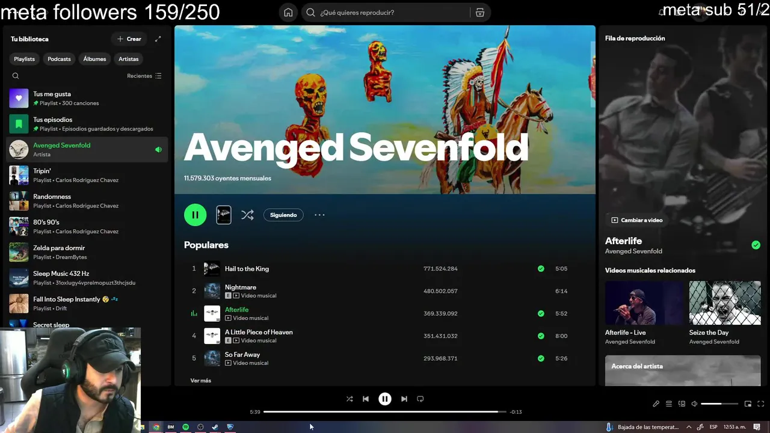Expand the library panel with the arrows icon

coord(158,39)
